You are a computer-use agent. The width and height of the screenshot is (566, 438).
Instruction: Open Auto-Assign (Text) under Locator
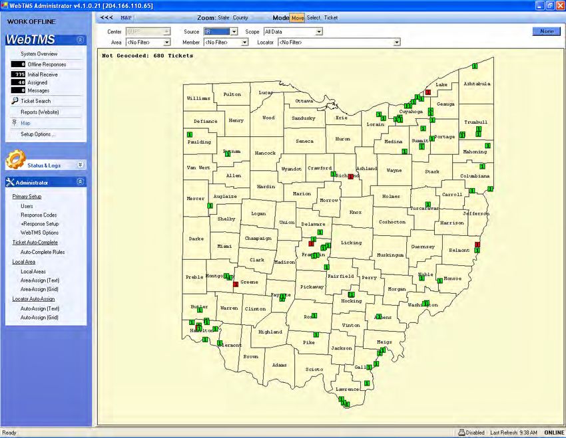[40, 308]
